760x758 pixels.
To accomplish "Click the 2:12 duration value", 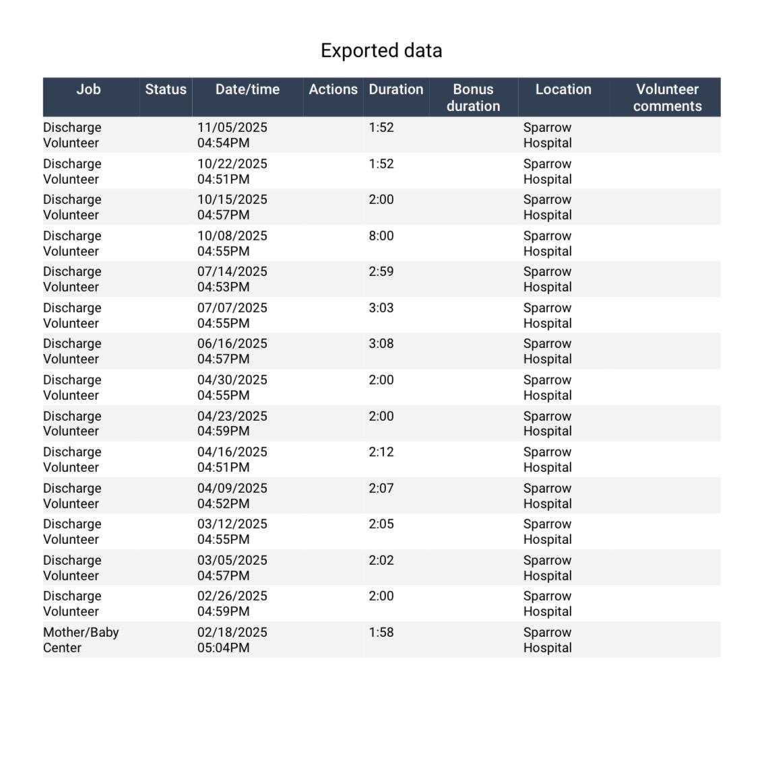I will coord(381,452).
